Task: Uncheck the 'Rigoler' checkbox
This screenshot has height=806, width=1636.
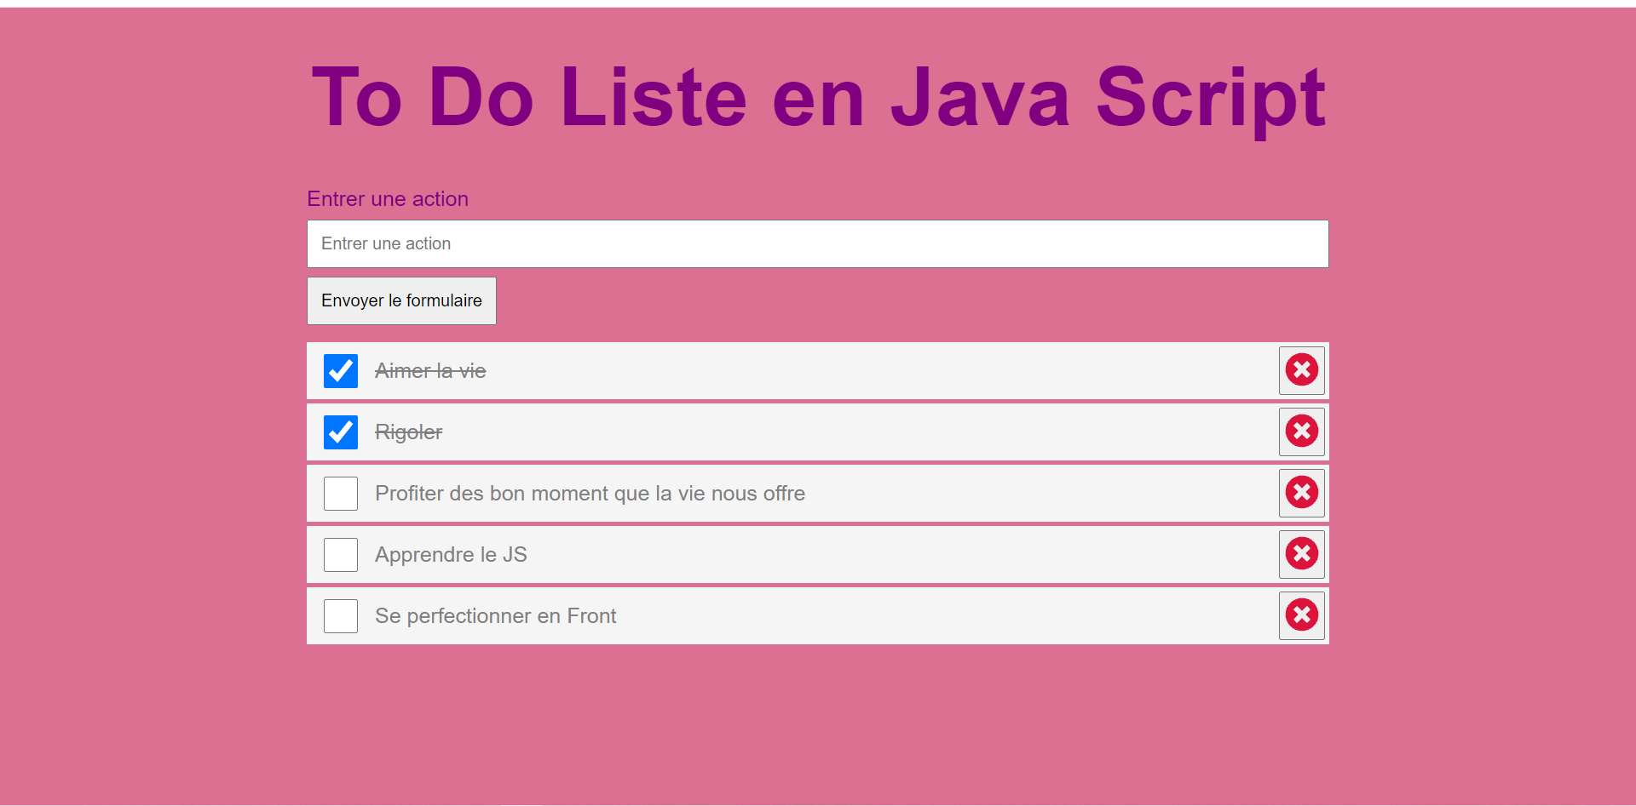Action: 340,432
